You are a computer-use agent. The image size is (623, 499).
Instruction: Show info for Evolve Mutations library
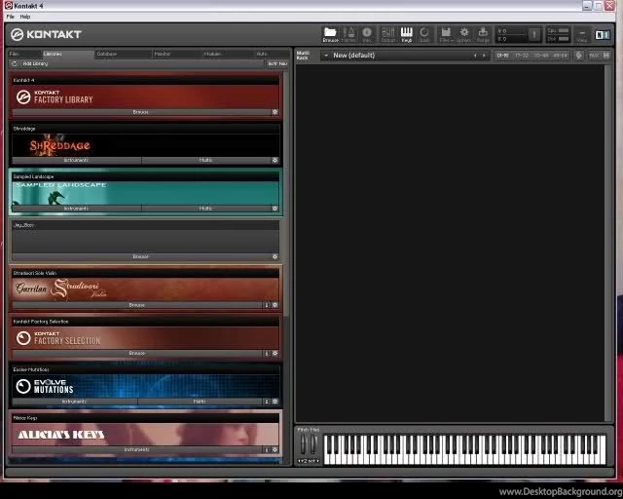pos(267,402)
